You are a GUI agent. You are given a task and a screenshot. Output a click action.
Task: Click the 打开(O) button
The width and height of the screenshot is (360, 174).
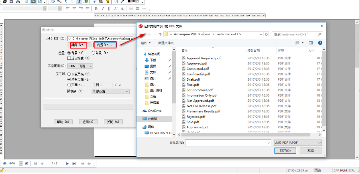[x=285, y=151]
